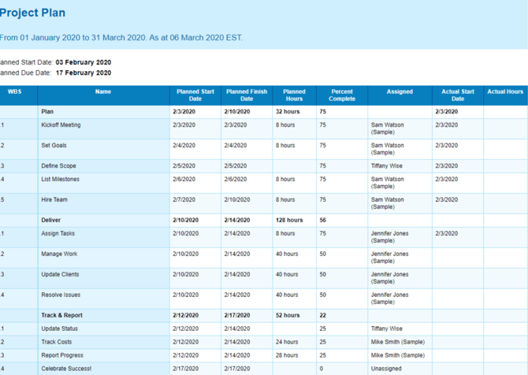Click Unassigned in the Celebrate Success! row
This screenshot has width=528, height=375.
[x=386, y=369]
